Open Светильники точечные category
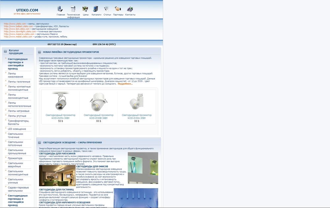Image resolution: width=330 pixels, height=208 pixels. [16, 135]
